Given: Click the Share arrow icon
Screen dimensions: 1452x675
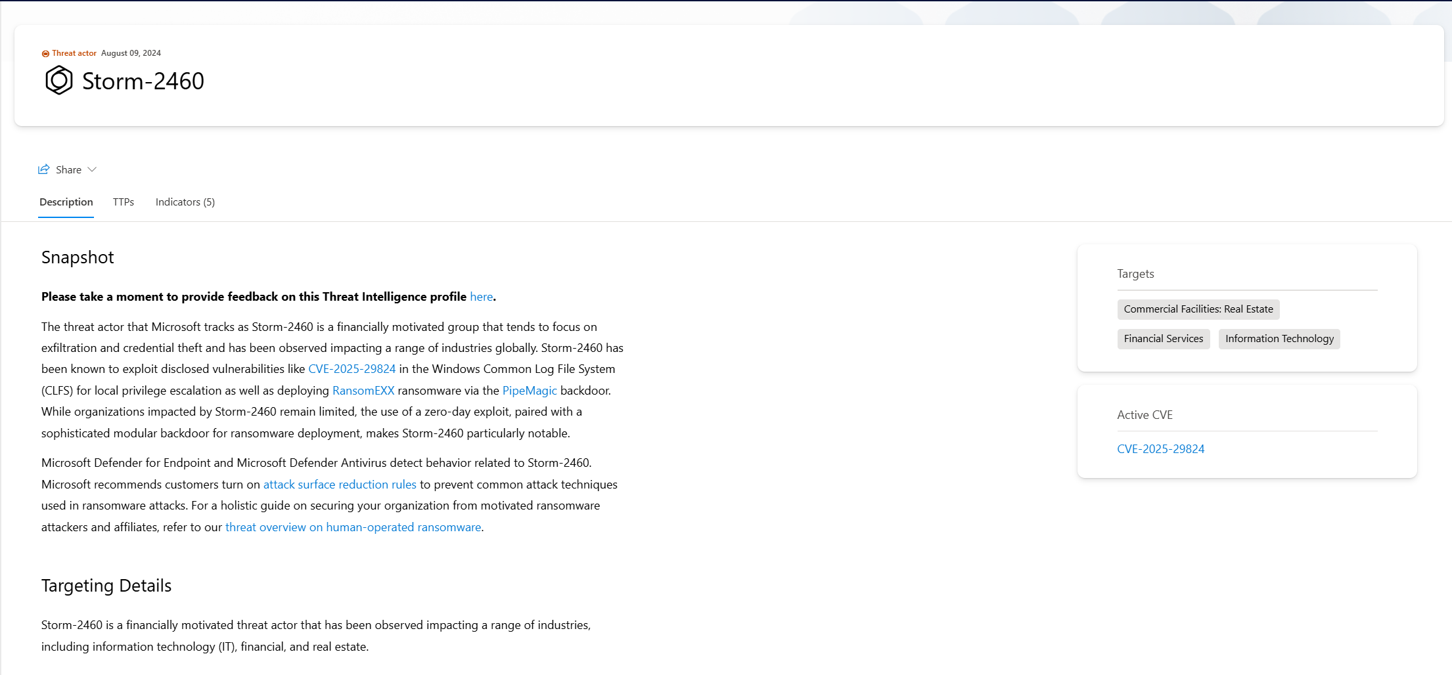Looking at the screenshot, I should 44,169.
